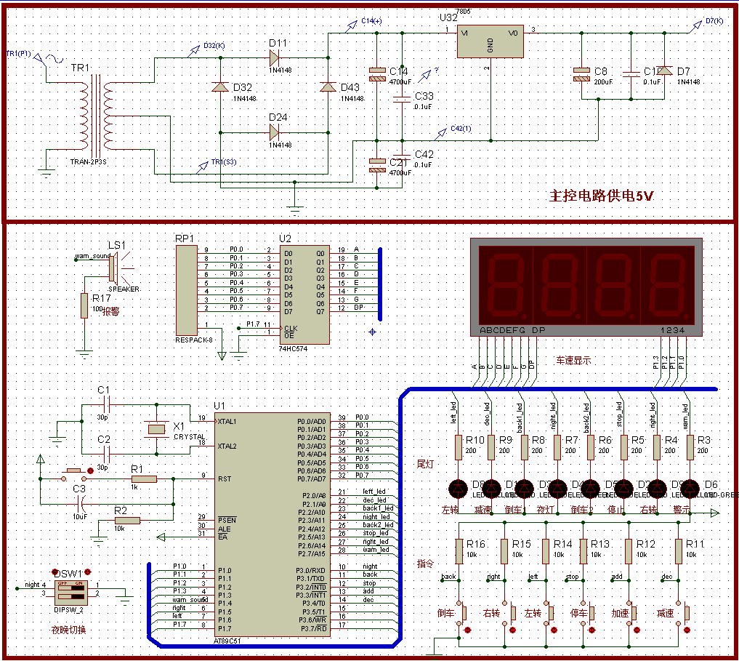Select the D32(K) voltage probe arrow
The height and width of the screenshot is (661, 739).
point(194,51)
